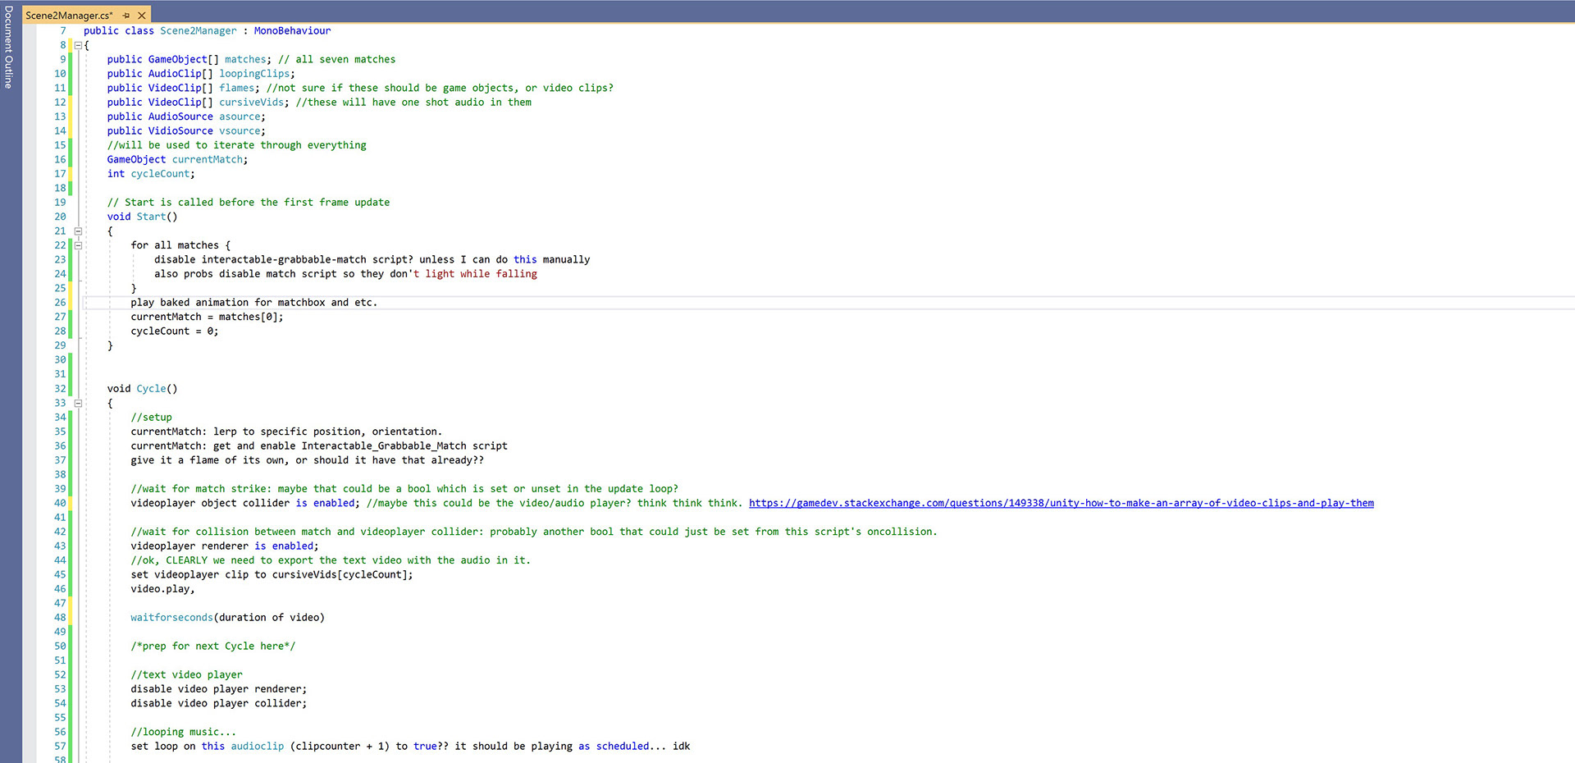Click the '/*prep for next Cycle here*/' comment
The image size is (1575, 763).
(x=212, y=646)
